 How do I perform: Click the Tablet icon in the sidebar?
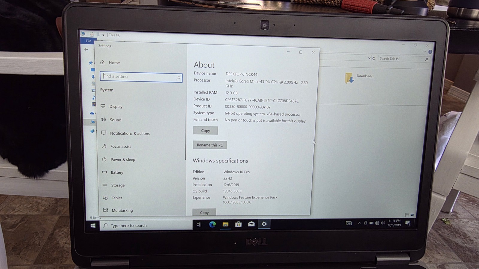105,198
